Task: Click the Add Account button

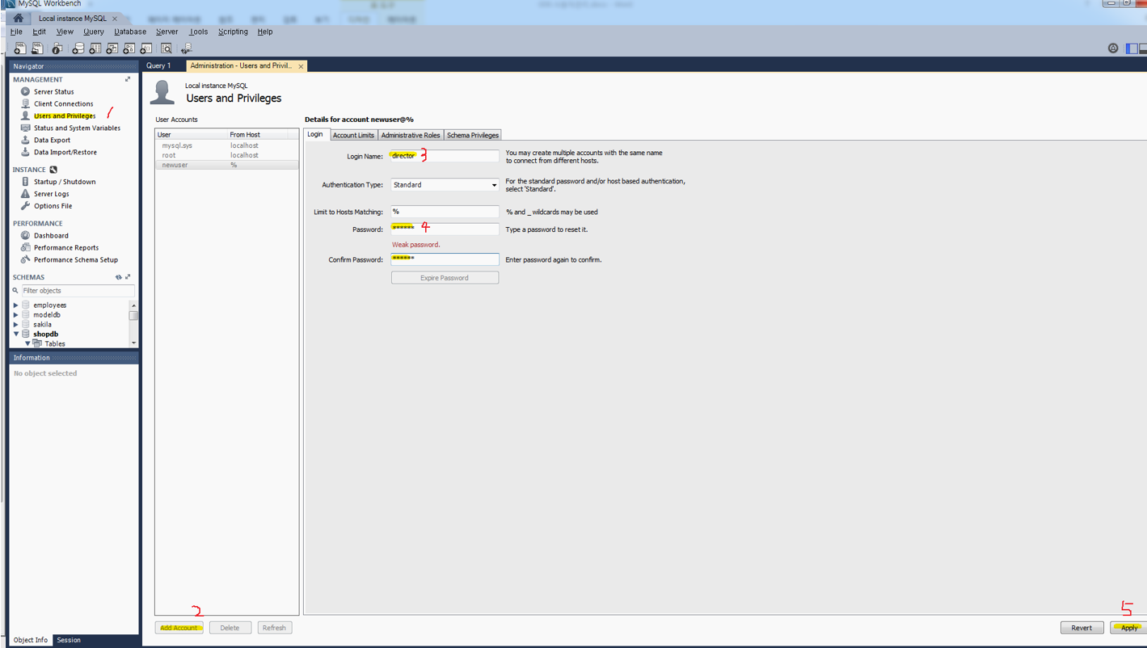Action: click(x=179, y=628)
